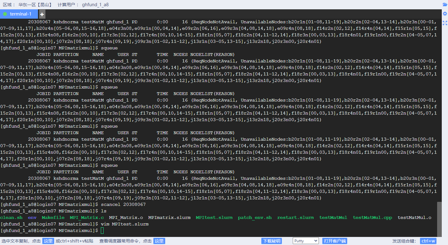Click the testMatMul.o file name

pyautogui.click(x=414, y=217)
